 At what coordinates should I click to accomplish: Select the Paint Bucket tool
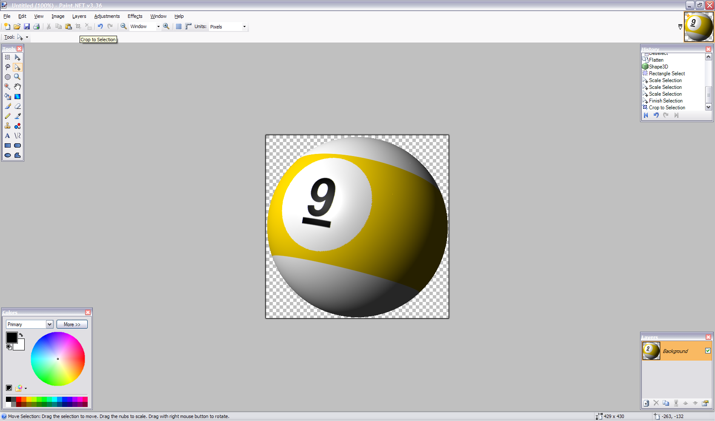[7, 96]
